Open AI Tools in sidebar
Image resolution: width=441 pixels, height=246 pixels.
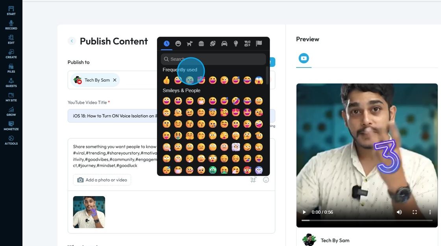(x=11, y=140)
